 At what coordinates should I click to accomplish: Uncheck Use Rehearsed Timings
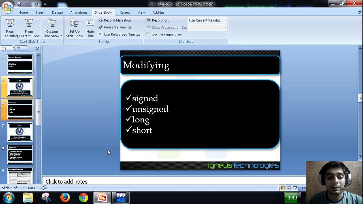click(100, 34)
